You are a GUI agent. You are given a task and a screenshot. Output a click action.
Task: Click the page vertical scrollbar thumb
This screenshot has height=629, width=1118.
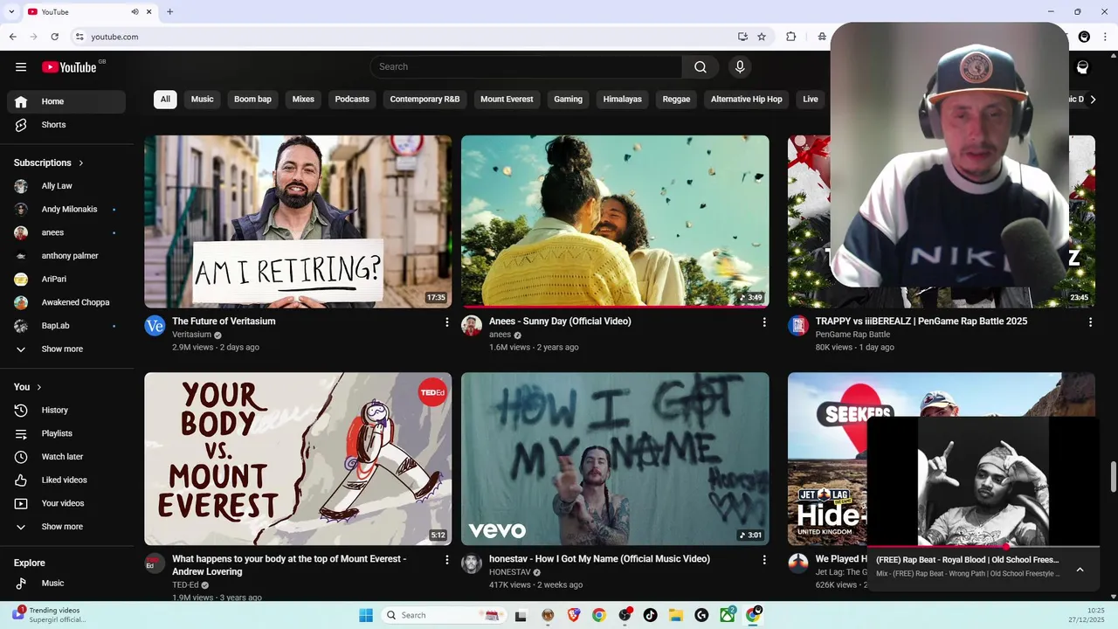1114,477
